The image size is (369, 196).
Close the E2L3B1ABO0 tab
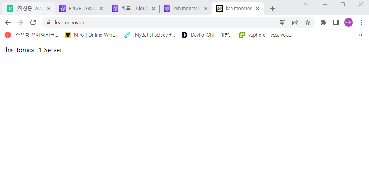(x=101, y=9)
